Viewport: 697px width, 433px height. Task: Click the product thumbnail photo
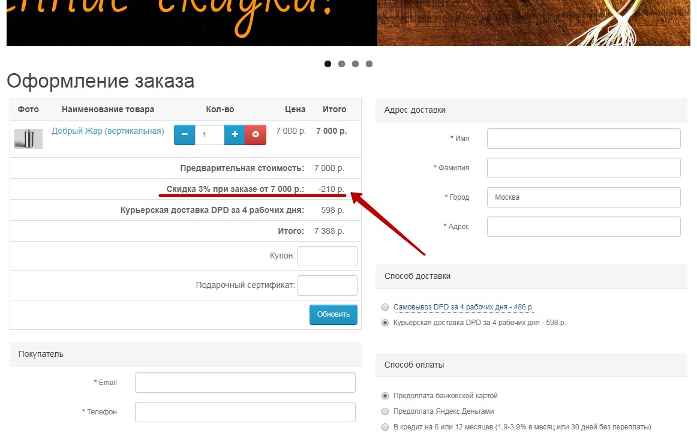[x=28, y=139]
